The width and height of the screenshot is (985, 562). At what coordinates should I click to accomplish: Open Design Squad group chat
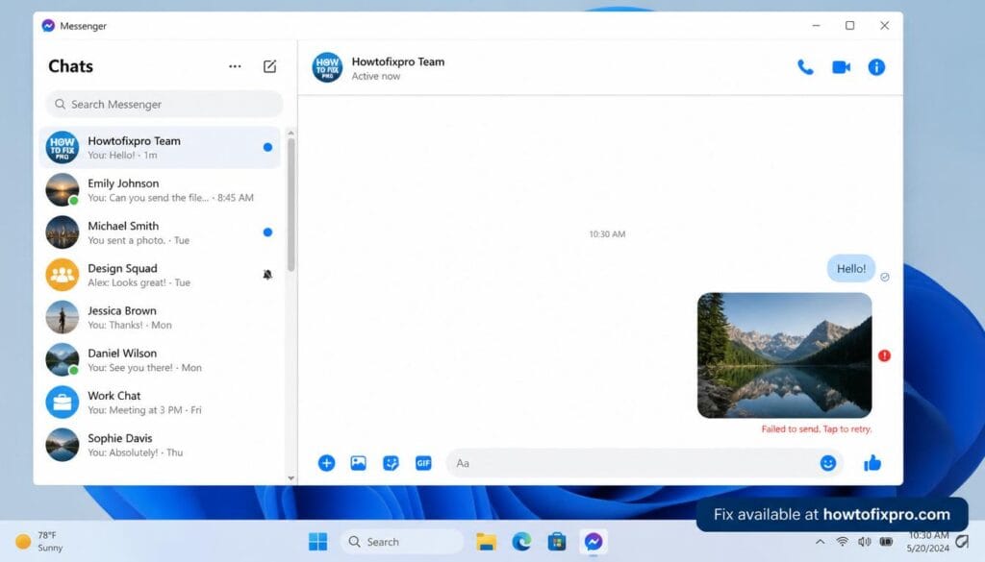(x=161, y=275)
